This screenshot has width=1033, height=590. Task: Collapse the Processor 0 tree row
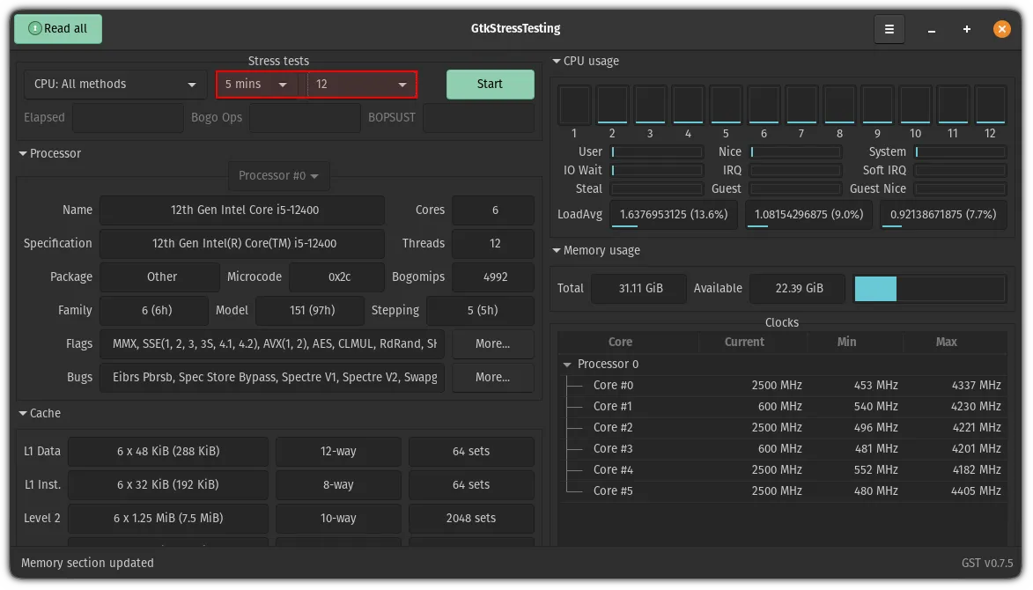566,365
